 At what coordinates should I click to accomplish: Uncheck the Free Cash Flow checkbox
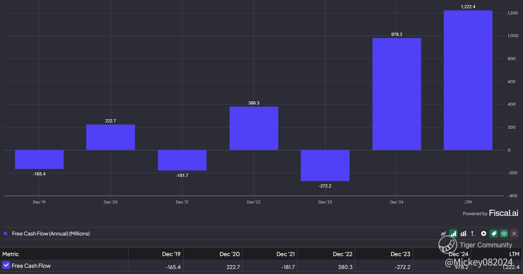pos(6,265)
